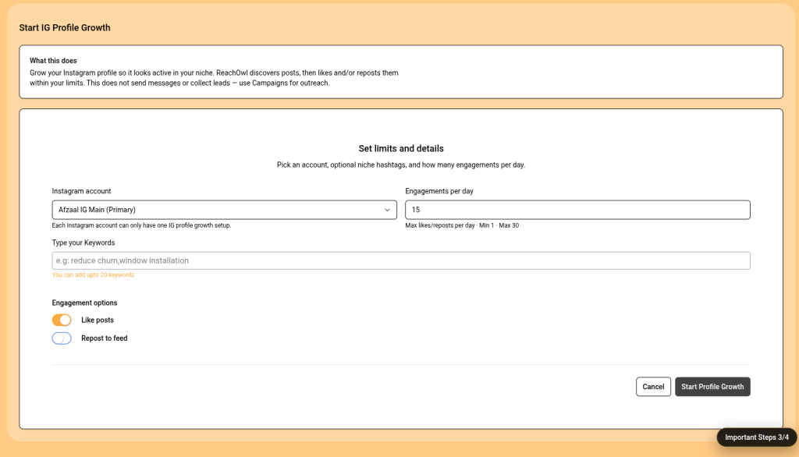Click the 'What this does' heading
The width and height of the screenshot is (799, 457).
pyautogui.click(x=53, y=61)
